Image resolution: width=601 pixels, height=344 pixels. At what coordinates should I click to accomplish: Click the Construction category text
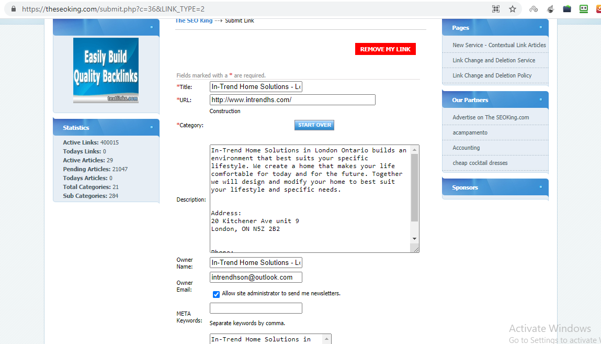pyautogui.click(x=225, y=111)
